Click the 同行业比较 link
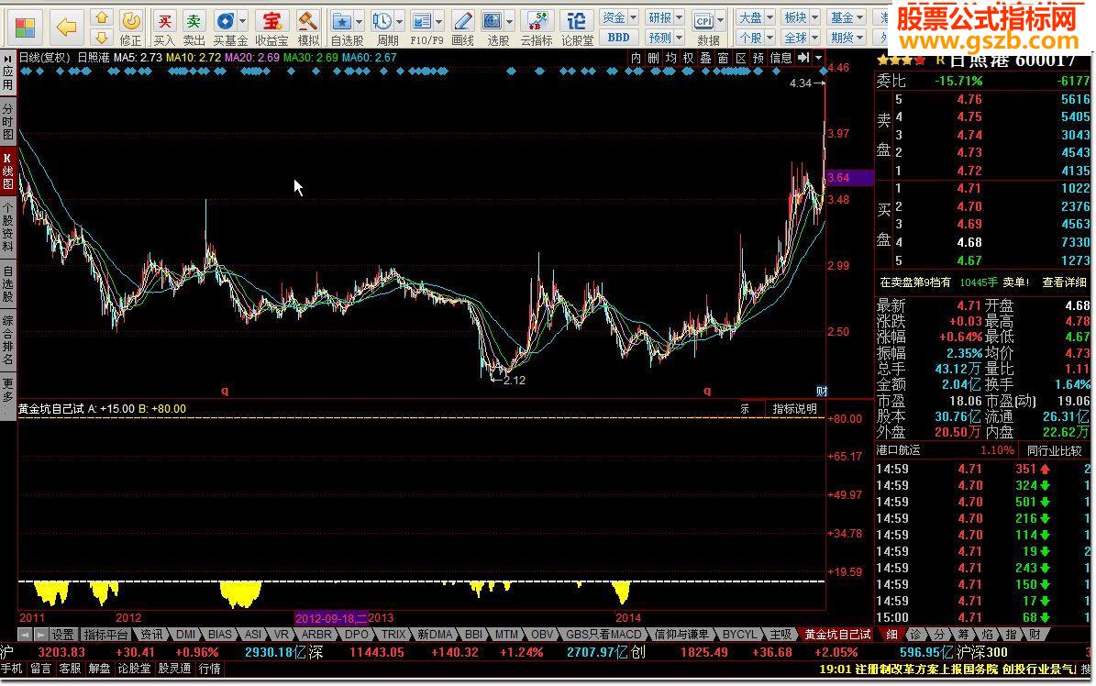The image size is (1096, 686). click(x=1054, y=450)
